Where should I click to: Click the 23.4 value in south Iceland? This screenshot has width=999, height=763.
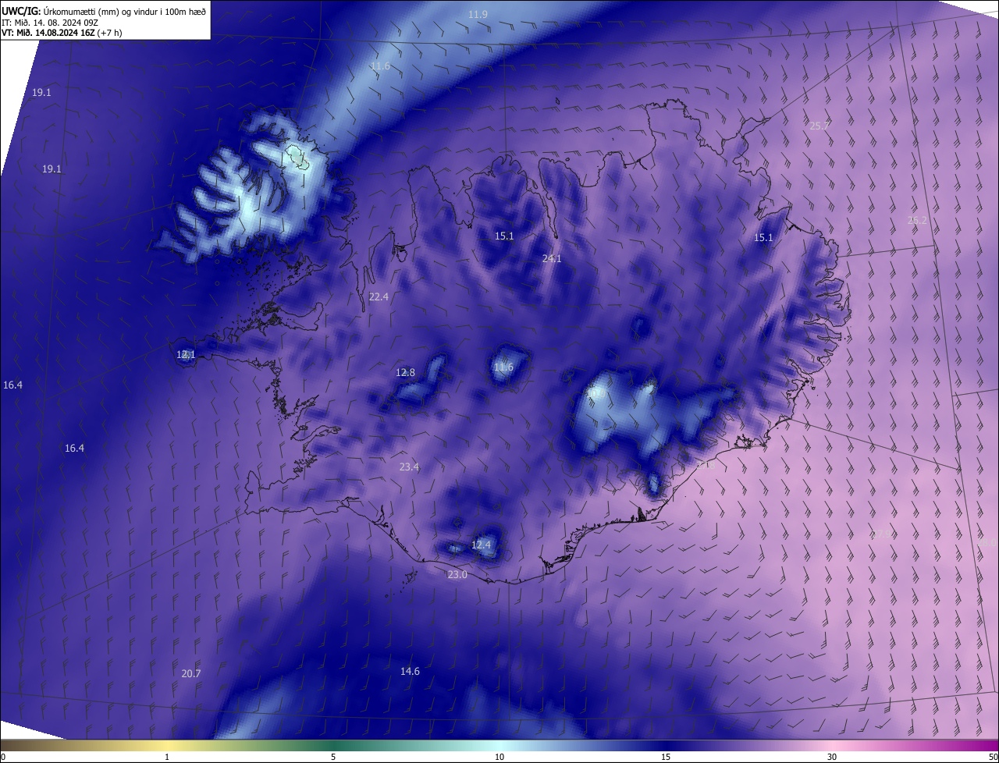409,467
